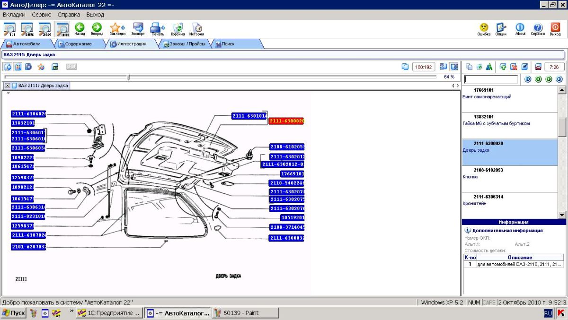Click the illustration copy windows icon
The height and width of the screenshot is (320, 568).
(x=405, y=67)
